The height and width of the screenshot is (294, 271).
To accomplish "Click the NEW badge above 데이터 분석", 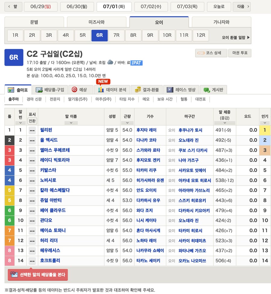I will pos(103,82).
